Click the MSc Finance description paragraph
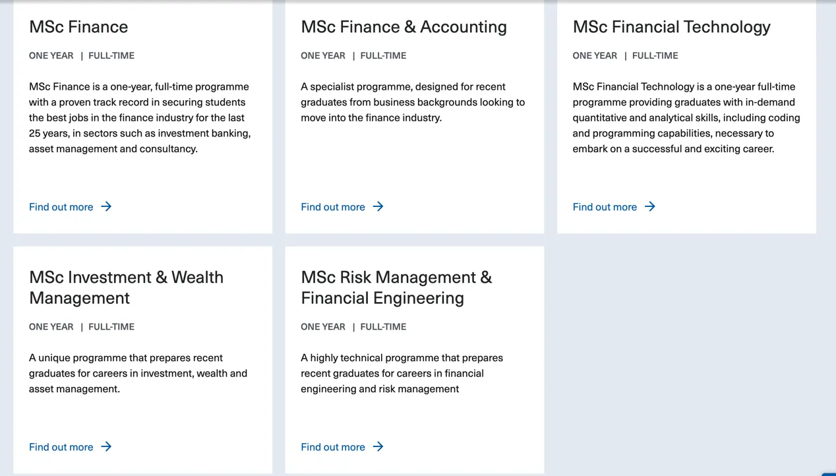This screenshot has width=836, height=476. (x=140, y=117)
